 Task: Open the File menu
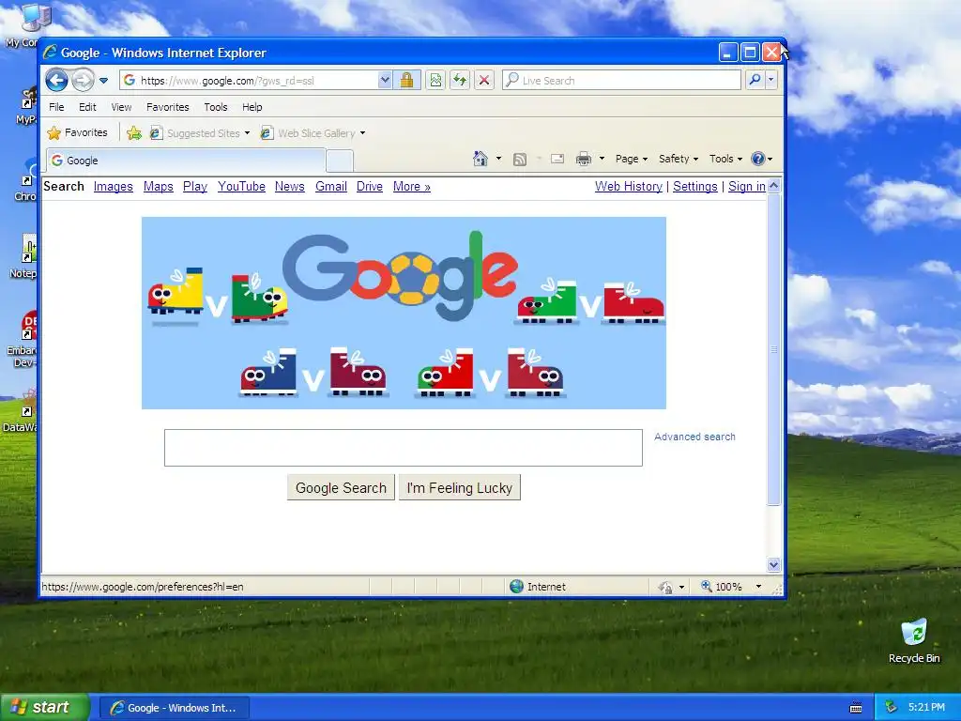point(56,107)
